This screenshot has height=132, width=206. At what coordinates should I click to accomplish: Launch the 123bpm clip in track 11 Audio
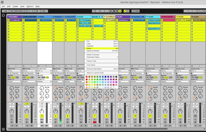[147, 20]
